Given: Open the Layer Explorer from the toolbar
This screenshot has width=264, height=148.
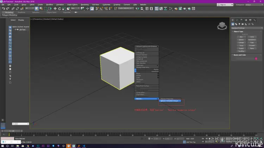Looking at the screenshot, I should click(151, 8).
